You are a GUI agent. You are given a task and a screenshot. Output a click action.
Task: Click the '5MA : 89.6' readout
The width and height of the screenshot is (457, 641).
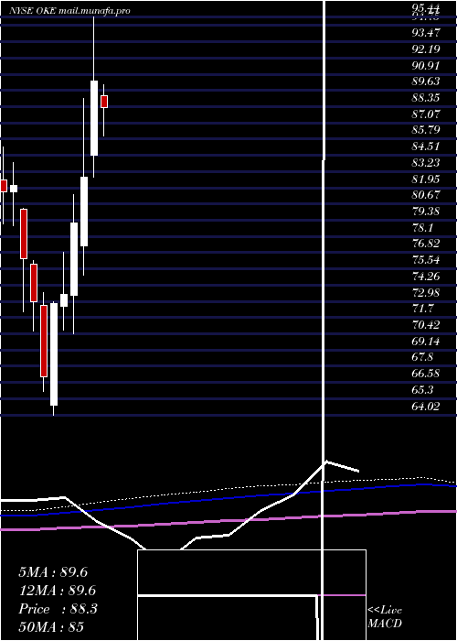53,572
